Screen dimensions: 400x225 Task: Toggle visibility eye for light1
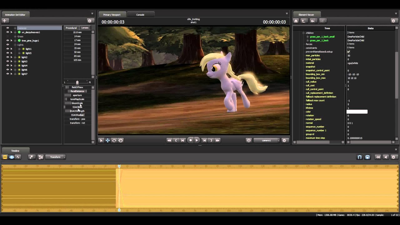(x=7, y=49)
